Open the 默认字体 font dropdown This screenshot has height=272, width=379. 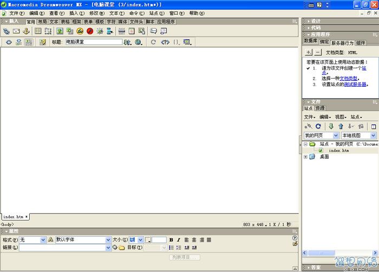[108, 240]
